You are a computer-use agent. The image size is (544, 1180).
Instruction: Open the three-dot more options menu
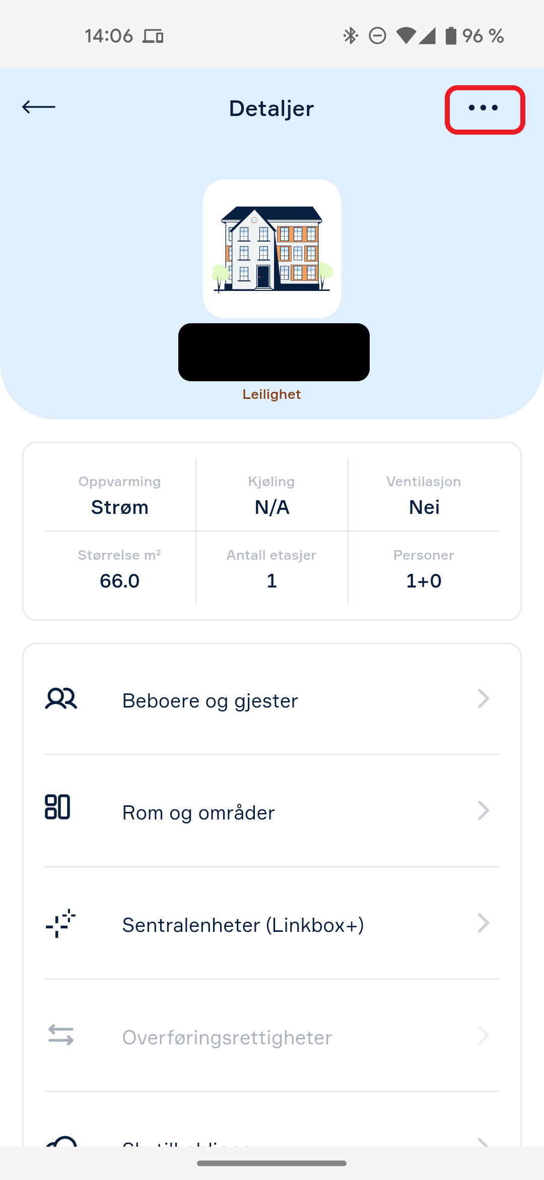pyautogui.click(x=484, y=108)
